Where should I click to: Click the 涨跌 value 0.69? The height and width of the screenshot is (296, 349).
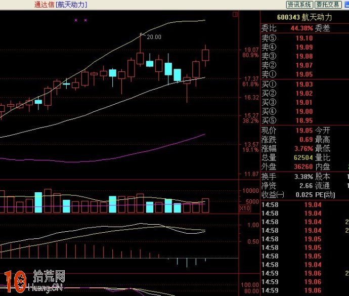[x=306, y=140]
